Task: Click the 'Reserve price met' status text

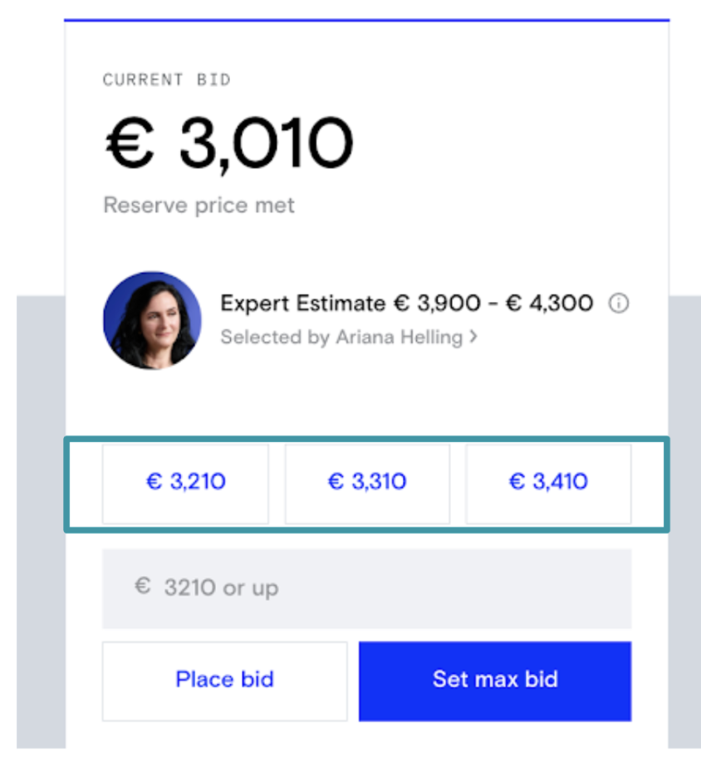Action: coord(199,205)
